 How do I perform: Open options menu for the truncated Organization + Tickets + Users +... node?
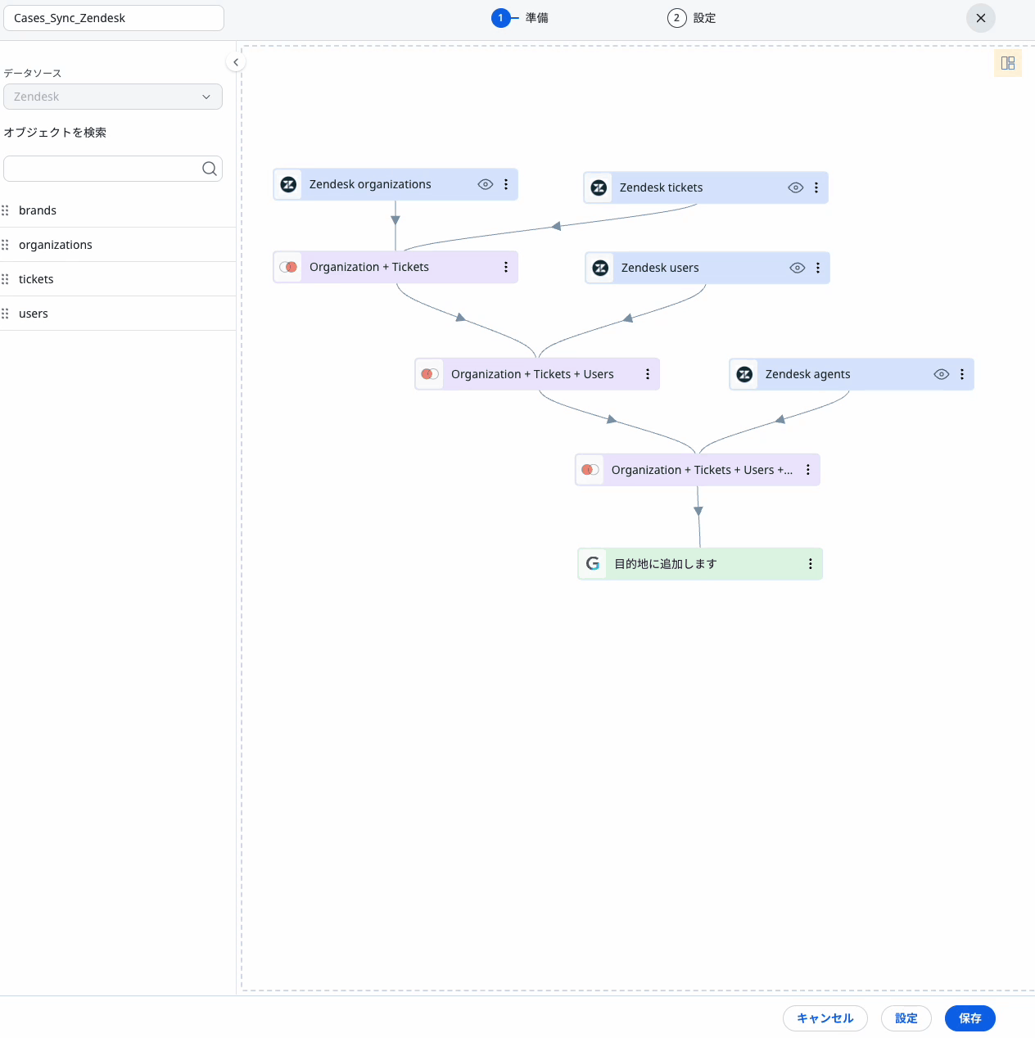808,470
